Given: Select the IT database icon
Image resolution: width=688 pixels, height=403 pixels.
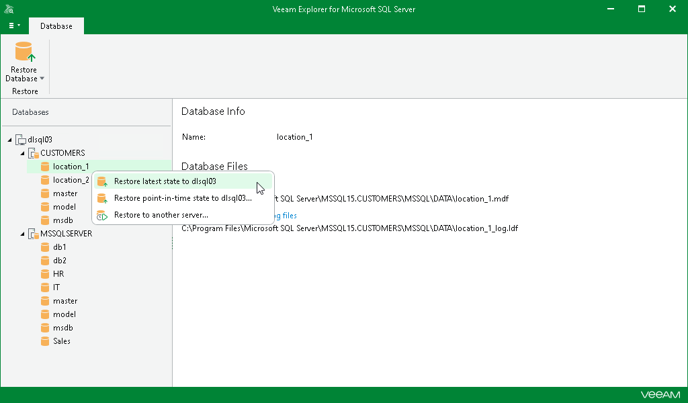Looking at the screenshot, I should click(44, 287).
